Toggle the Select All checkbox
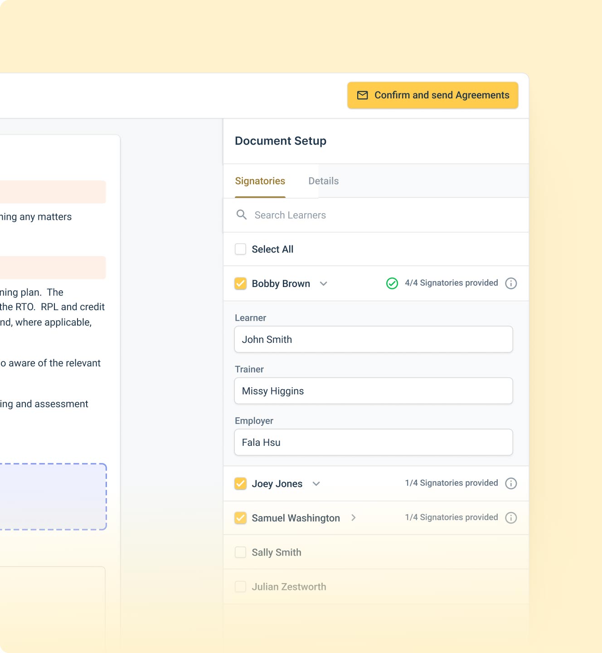The width and height of the screenshot is (602, 653). (x=241, y=249)
